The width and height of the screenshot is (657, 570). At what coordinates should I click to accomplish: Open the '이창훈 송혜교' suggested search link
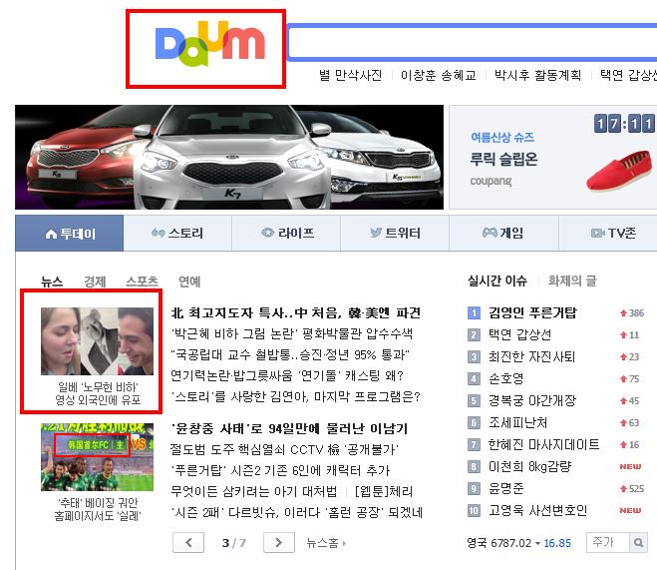pos(439,75)
